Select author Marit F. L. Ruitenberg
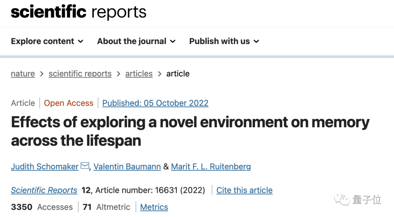 click(211, 167)
